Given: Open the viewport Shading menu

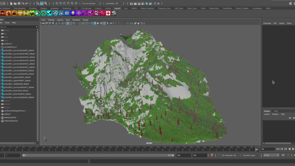Looking at the screenshot, I should coord(51,20).
